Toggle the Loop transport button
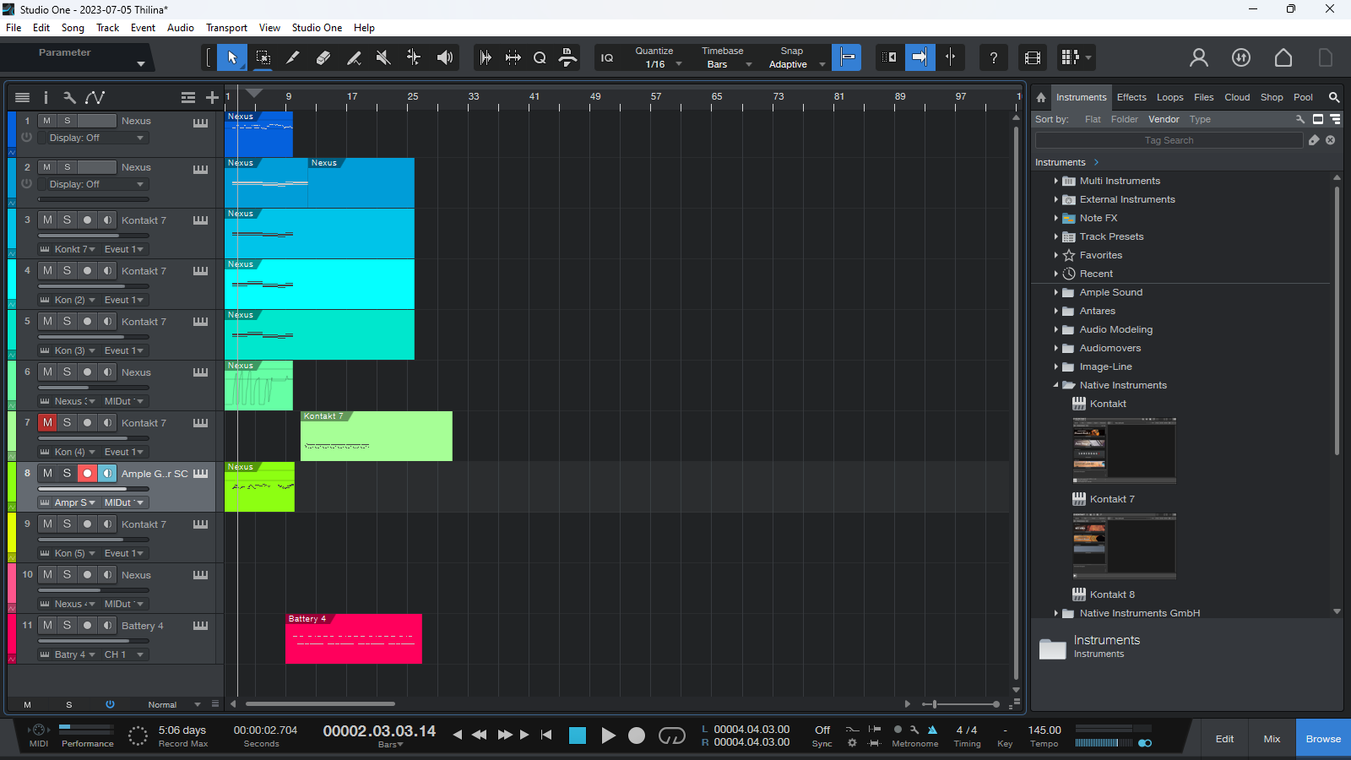Viewport: 1351px width, 760px height. pyautogui.click(x=672, y=736)
